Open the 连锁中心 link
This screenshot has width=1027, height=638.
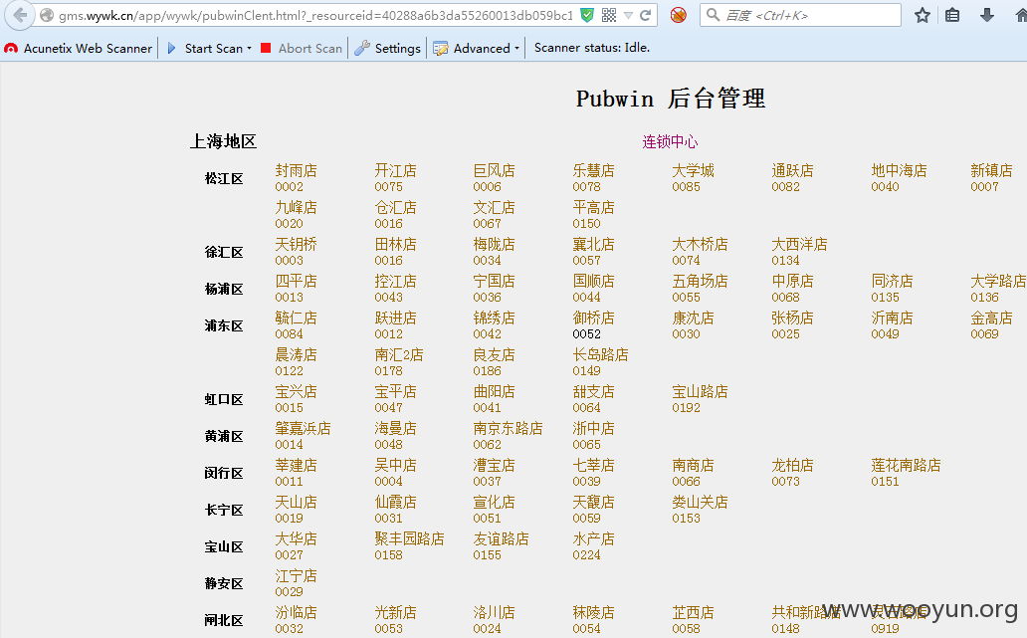pos(670,141)
